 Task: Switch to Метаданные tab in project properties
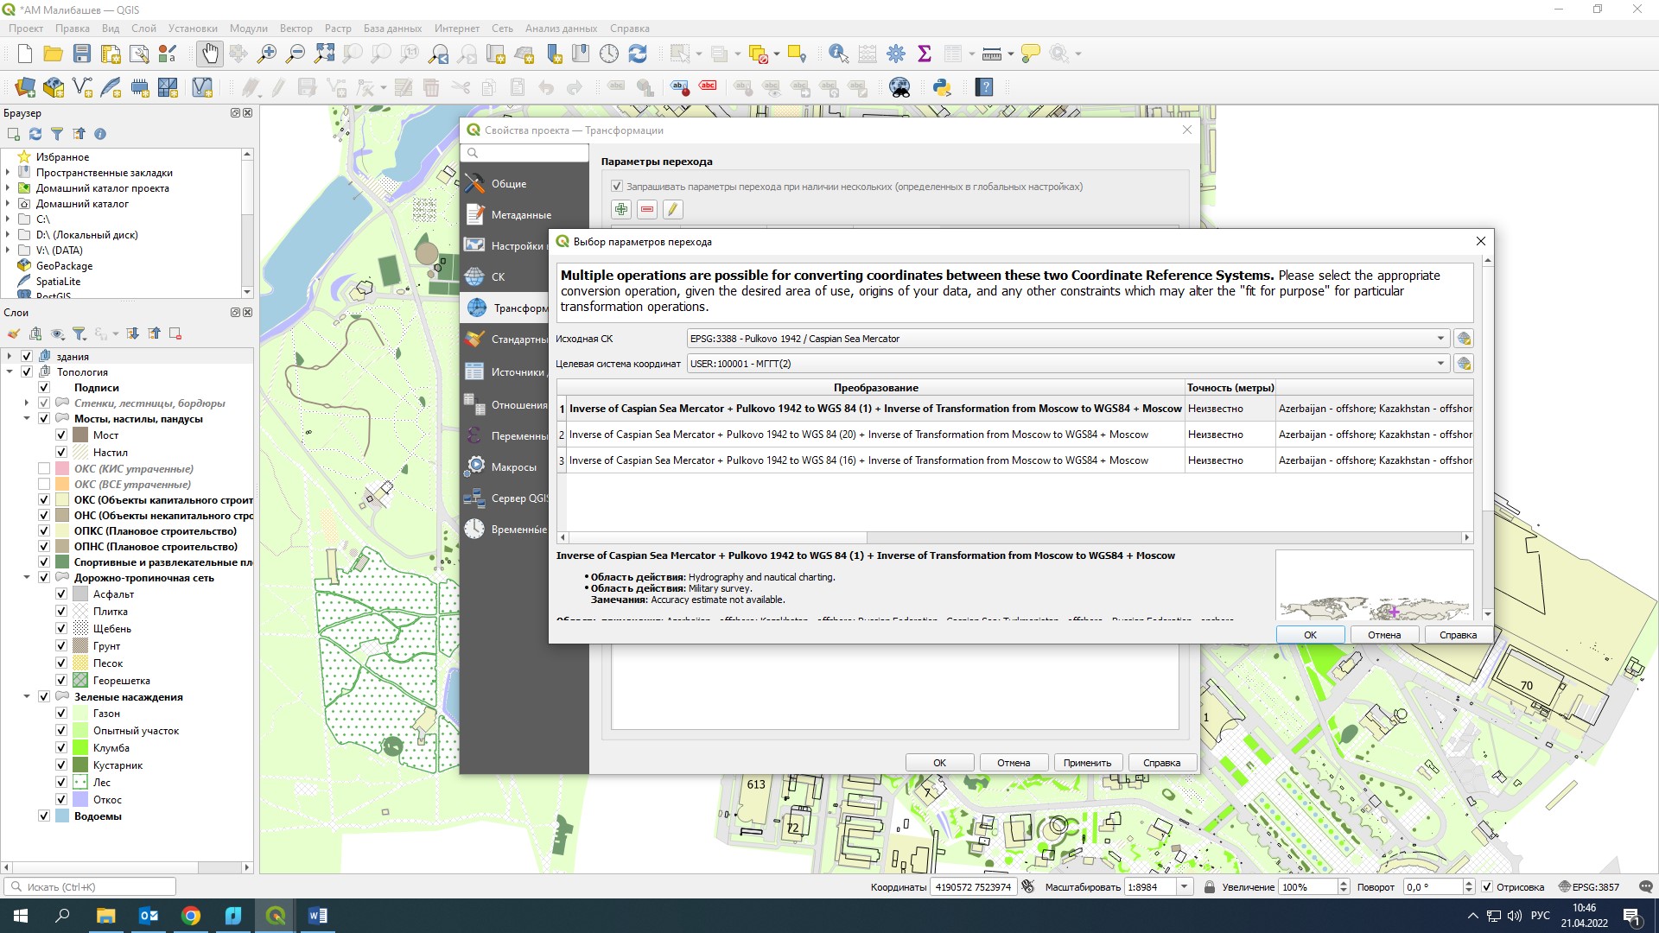pos(505,214)
